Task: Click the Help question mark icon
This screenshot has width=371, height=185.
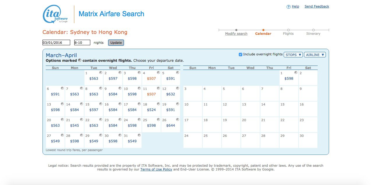Action: (x=289, y=7)
